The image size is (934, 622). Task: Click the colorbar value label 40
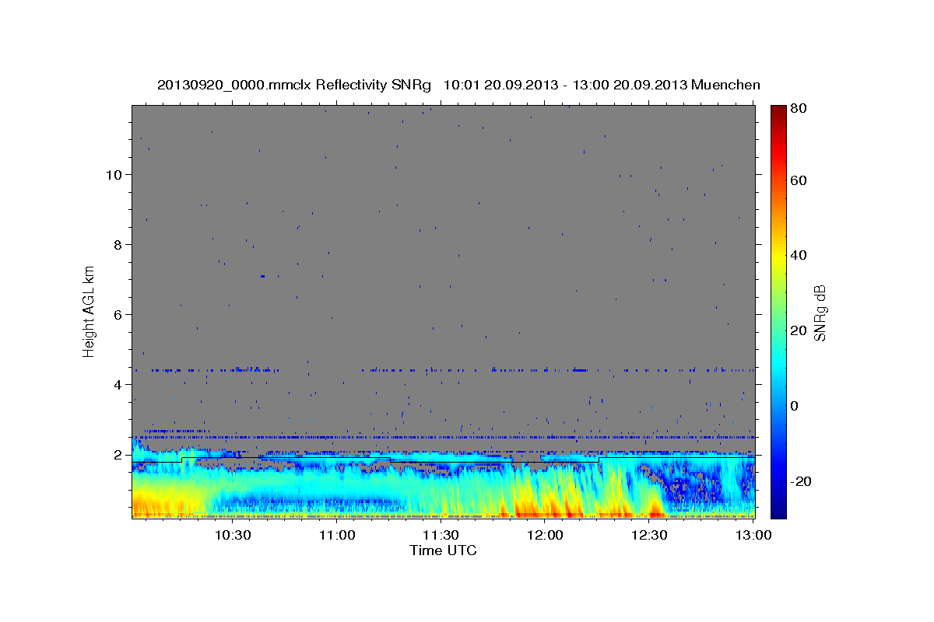click(799, 255)
